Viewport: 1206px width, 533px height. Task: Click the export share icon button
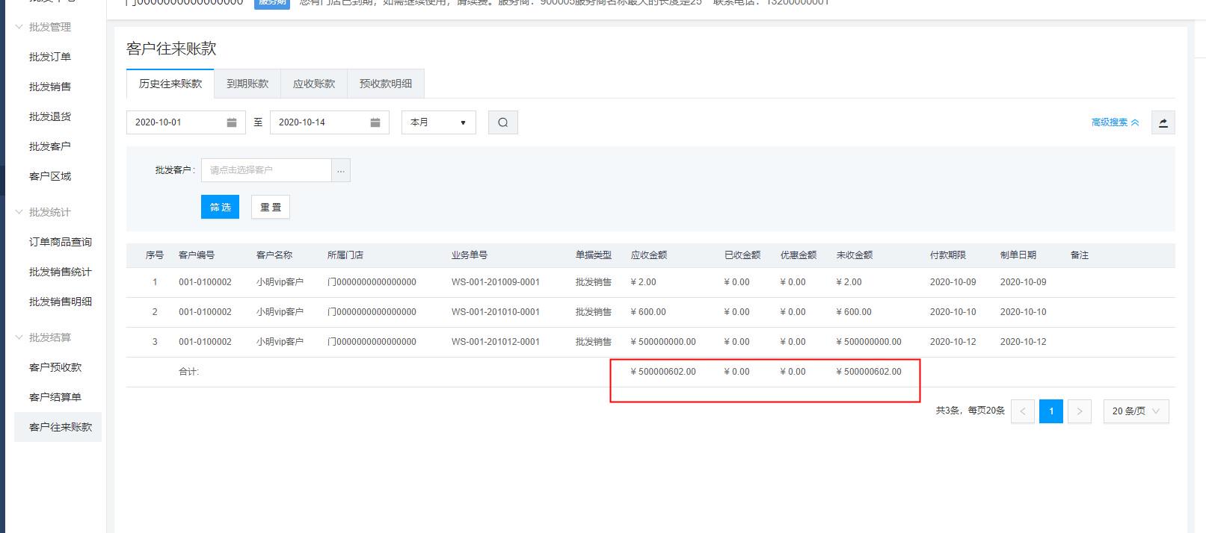click(1163, 122)
